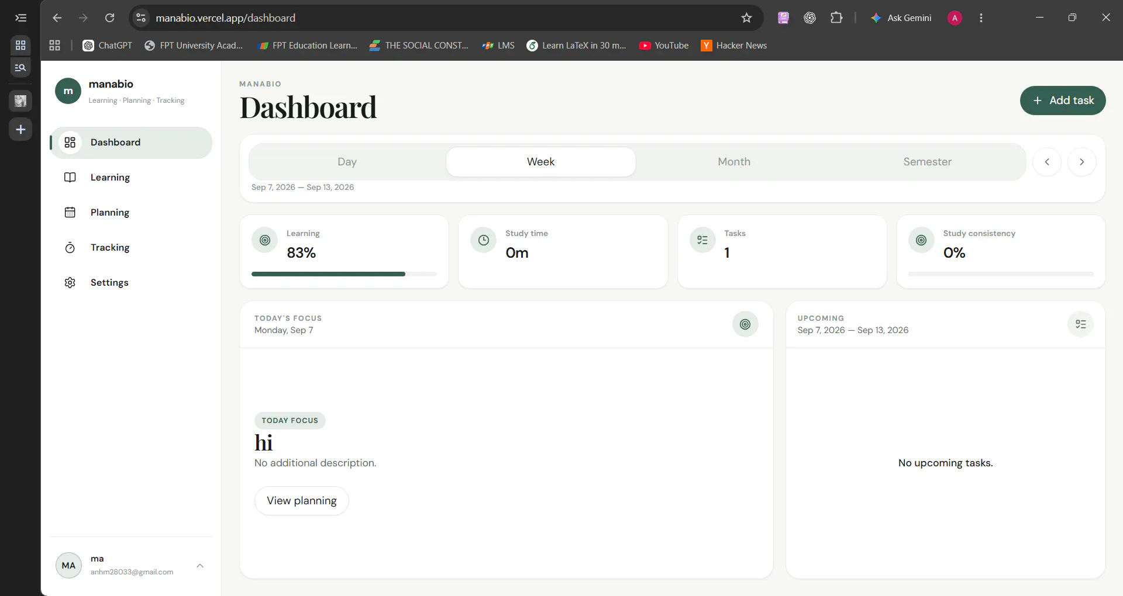The image size is (1123, 596).
Task: Click the Upcoming checklist icon
Action: pos(1081,324)
